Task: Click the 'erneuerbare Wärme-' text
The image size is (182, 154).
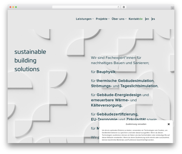Action: 110,100
